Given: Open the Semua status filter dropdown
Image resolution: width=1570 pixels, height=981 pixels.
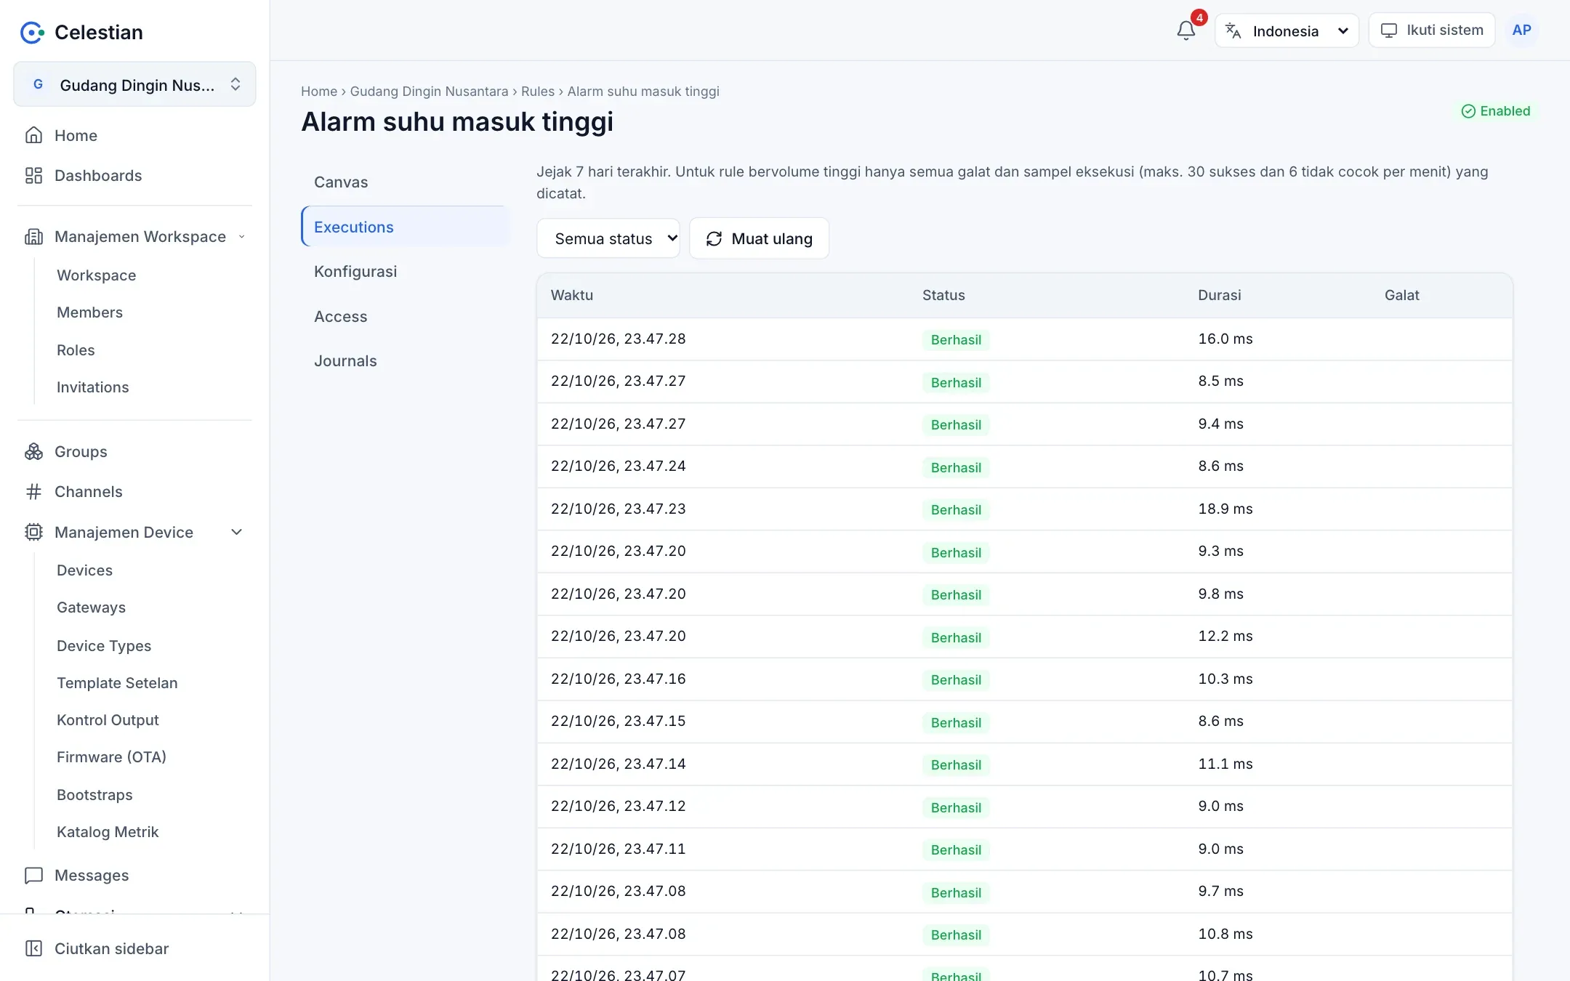Looking at the screenshot, I should pos(608,238).
